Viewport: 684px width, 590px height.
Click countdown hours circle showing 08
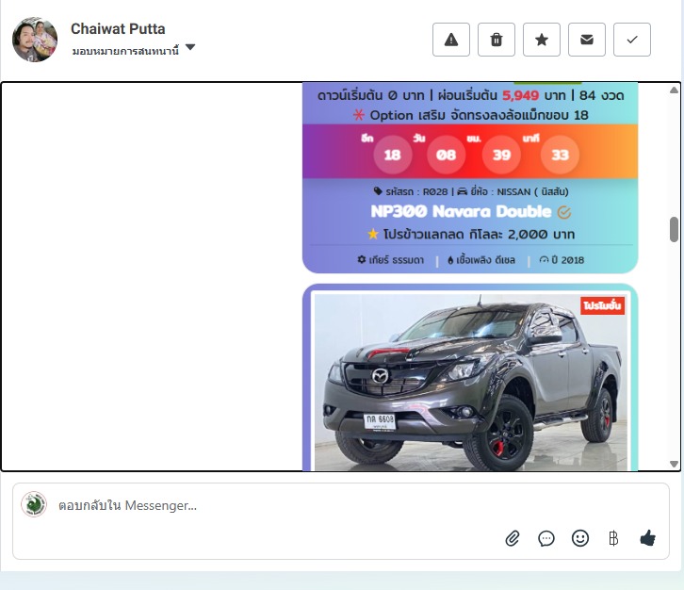446,155
